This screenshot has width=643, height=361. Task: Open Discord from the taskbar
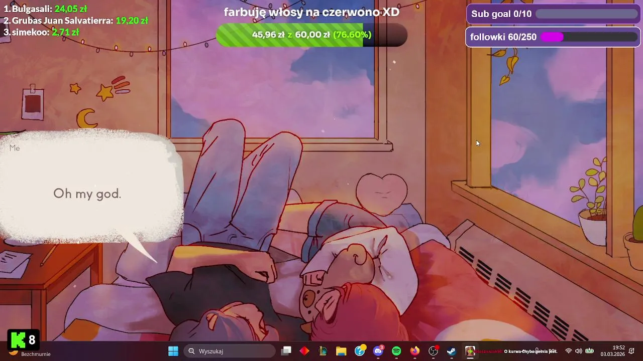pyautogui.click(x=378, y=351)
